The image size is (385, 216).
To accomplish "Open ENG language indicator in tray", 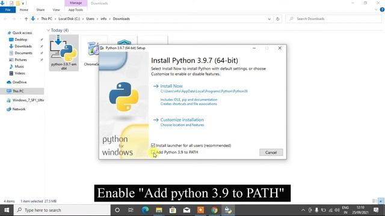I will click(345, 210).
